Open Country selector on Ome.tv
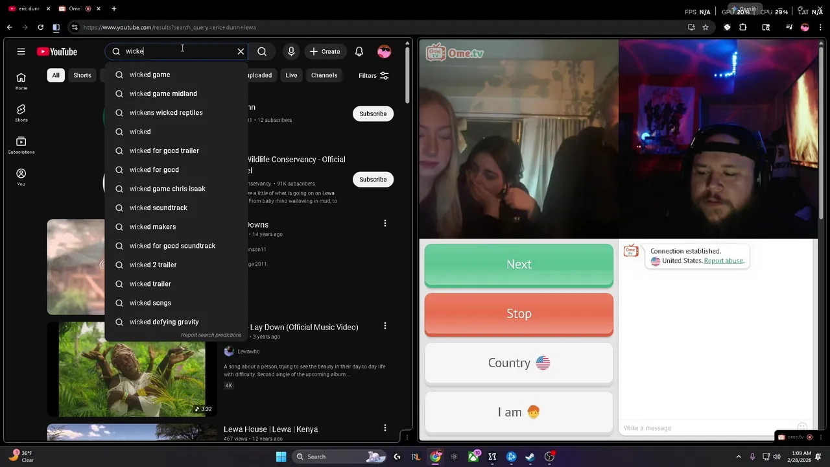Image resolution: width=830 pixels, height=467 pixels. [x=519, y=363]
